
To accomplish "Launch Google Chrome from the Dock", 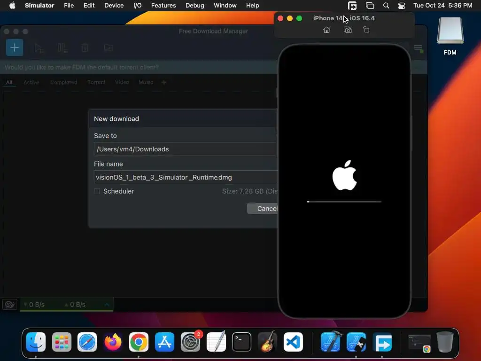I will pos(139,342).
